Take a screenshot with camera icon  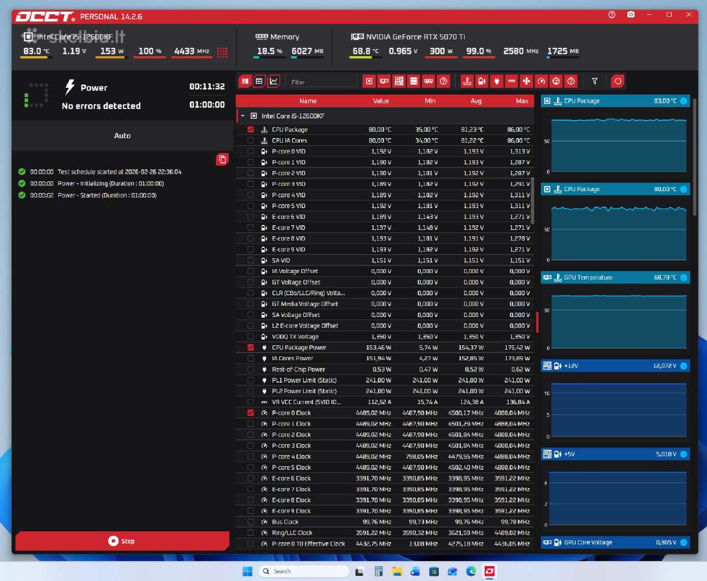pos(631,15)
